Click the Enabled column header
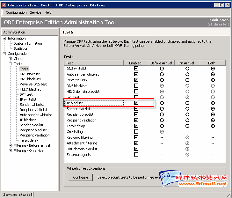The width and height of the screenshot is (232, 198). pyautogui.click(x=136, y=63)
